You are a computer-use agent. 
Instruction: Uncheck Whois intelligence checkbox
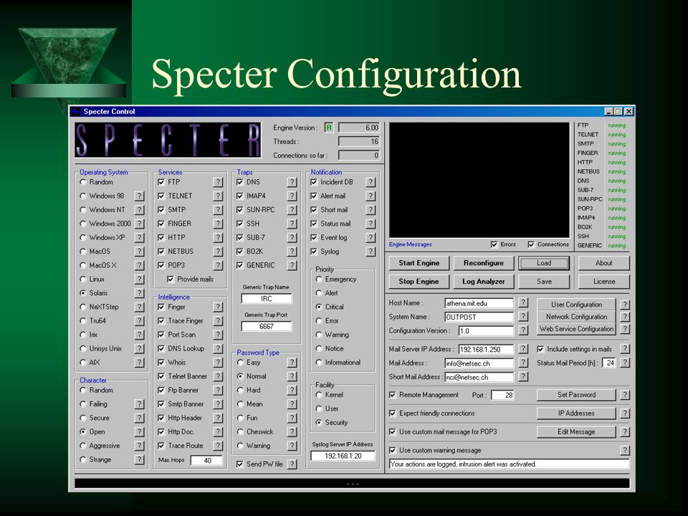click(x=161, y=363)
